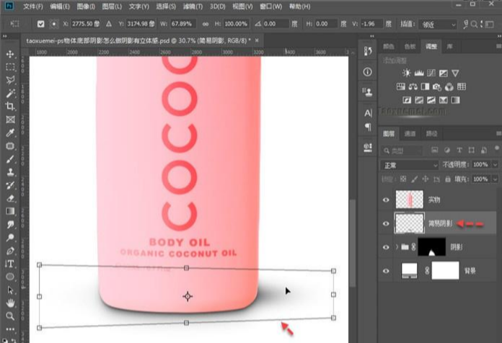Add a Brightness/Contrast adjustment
This screenshot has height=343, width=502.
407,73
